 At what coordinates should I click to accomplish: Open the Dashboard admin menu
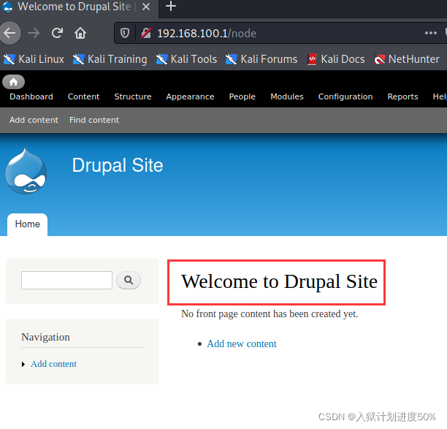pyautogui.click(x=31, y=96)
